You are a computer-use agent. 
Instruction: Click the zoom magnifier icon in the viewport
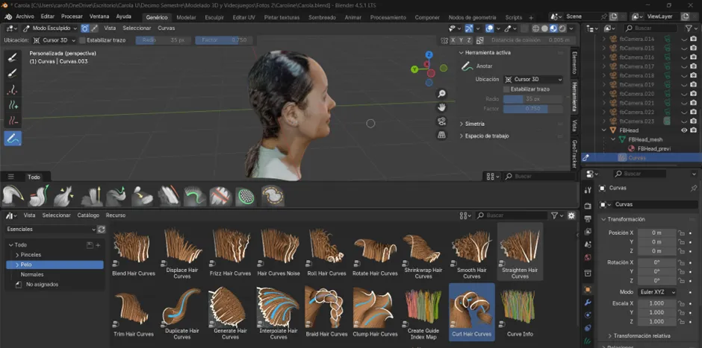coord(442,94)
